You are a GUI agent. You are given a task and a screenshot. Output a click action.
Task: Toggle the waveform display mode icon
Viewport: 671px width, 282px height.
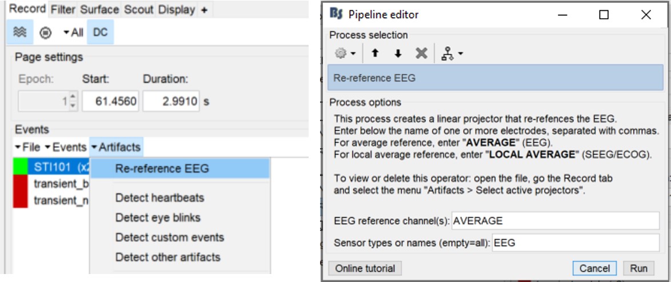19,32
